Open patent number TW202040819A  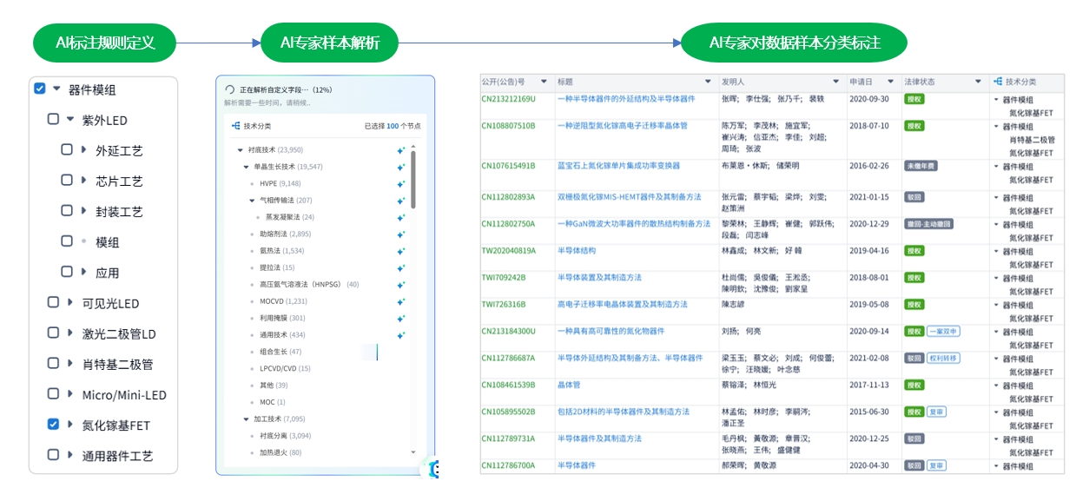coord(509,251)
